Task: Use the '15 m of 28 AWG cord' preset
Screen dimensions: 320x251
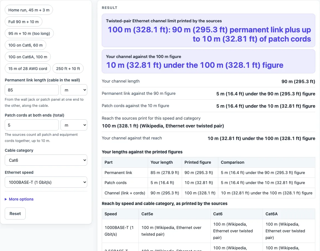Action: click(x=28, y=68)
